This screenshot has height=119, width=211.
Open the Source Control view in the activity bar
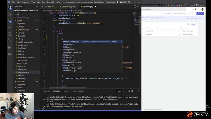(x=9, y=21)
